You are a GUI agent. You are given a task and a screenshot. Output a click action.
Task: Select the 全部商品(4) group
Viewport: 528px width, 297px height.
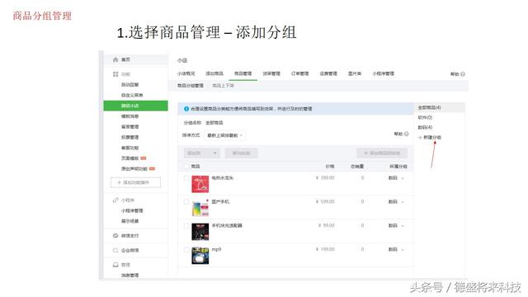point(429,108)
